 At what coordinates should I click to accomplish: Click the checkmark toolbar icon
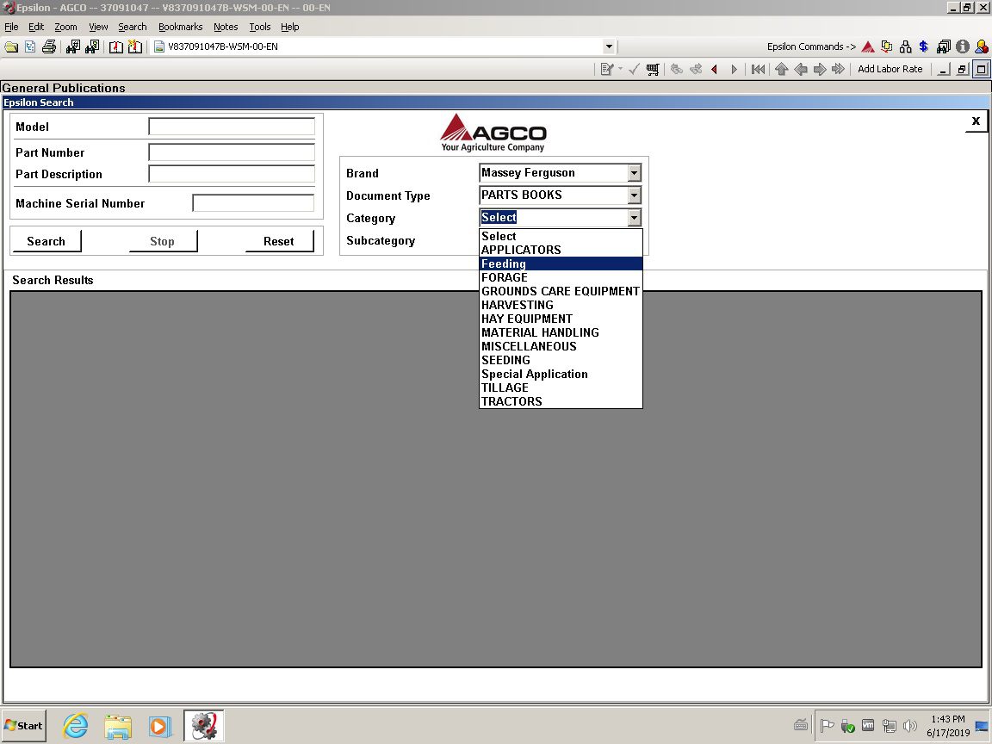(634, 70)
